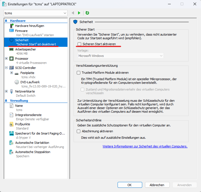Image resolution: width=201 pixels, height=192 pixels.
Task: Select the Prüfpunkte checkpoint icon
Action: tap(11, 124)
